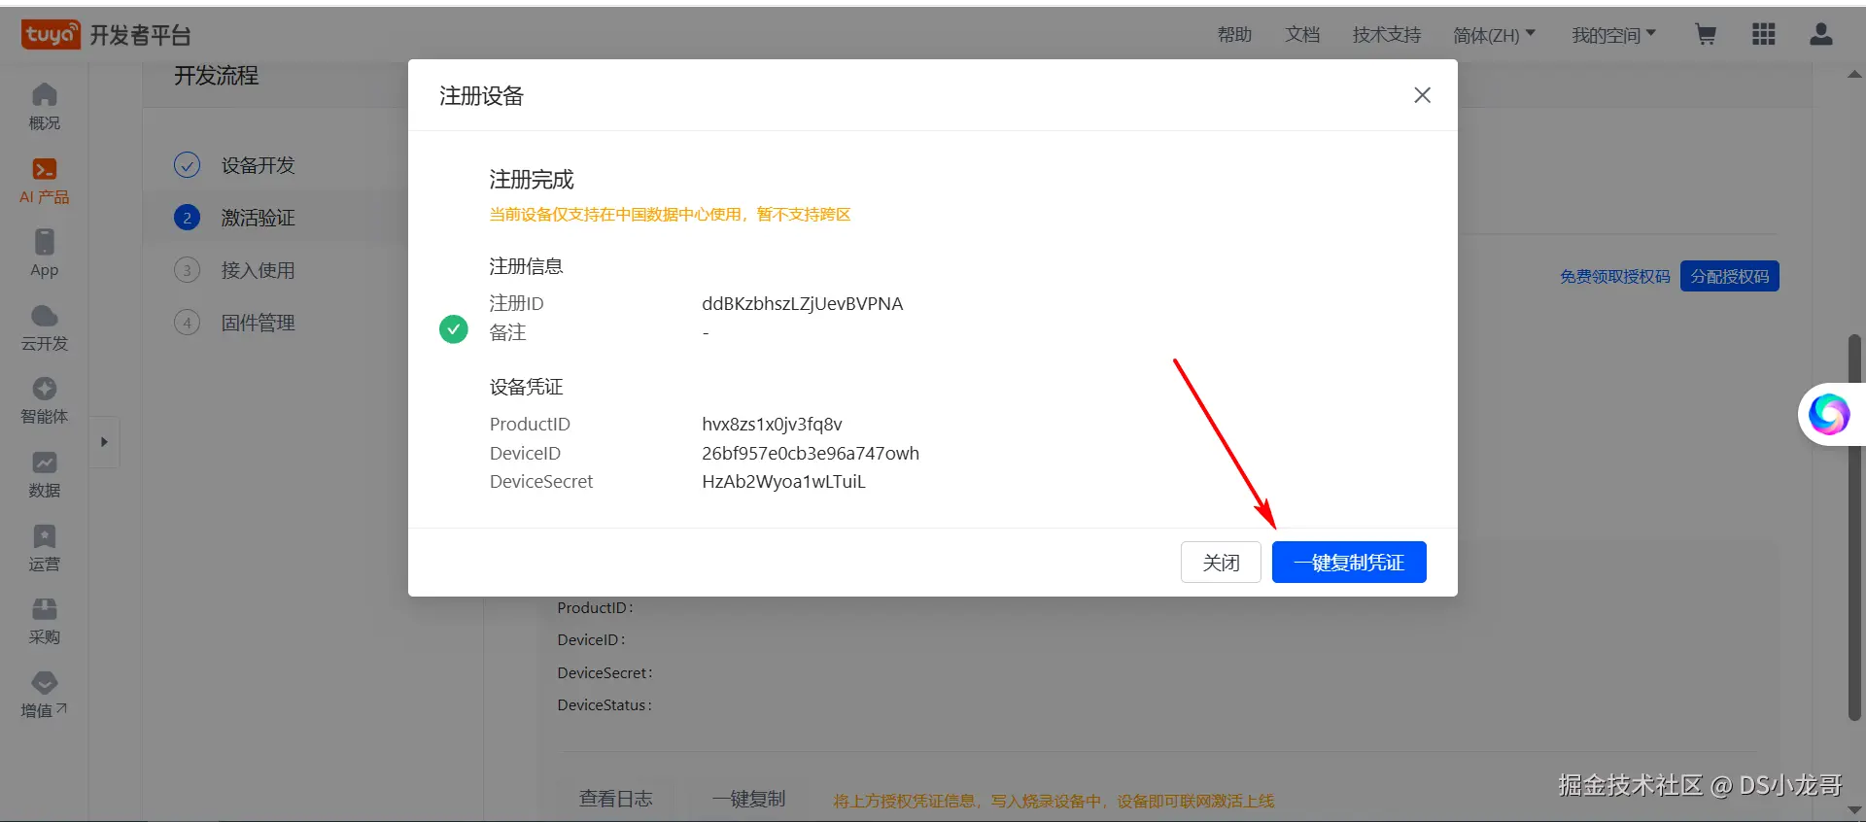Image resolution: width=1866 pixels, height=822 pixels.
Task: Click the Tuya logo in header
Action: tap(51, 35)
